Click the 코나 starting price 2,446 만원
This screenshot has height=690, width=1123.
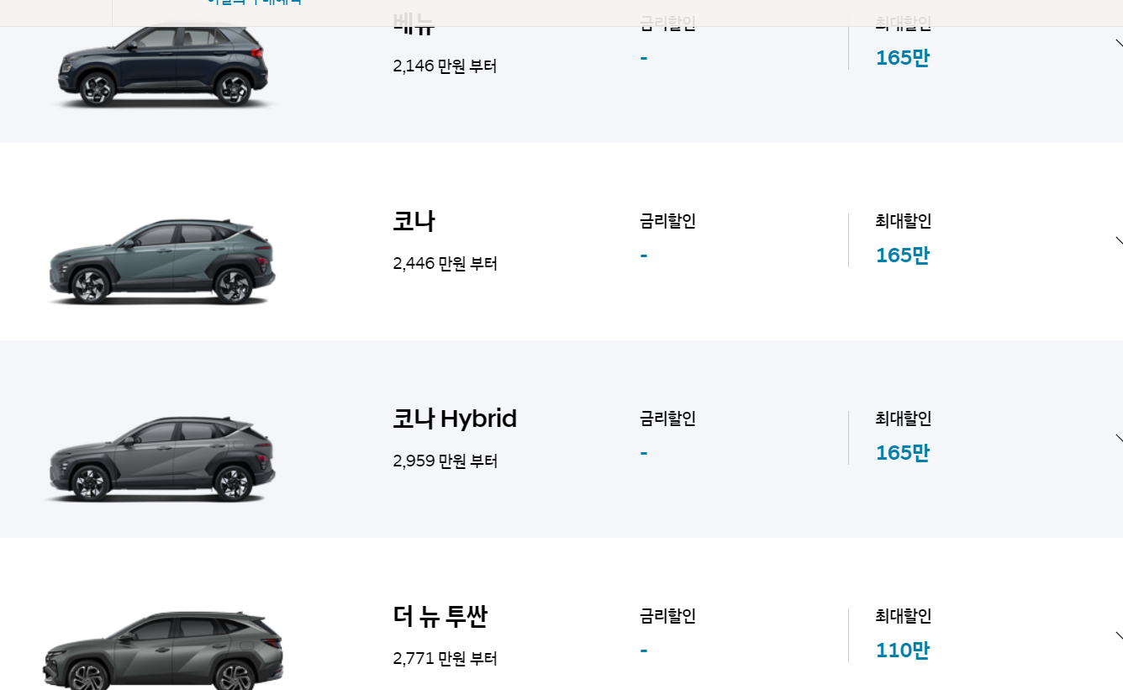point(444,263)
